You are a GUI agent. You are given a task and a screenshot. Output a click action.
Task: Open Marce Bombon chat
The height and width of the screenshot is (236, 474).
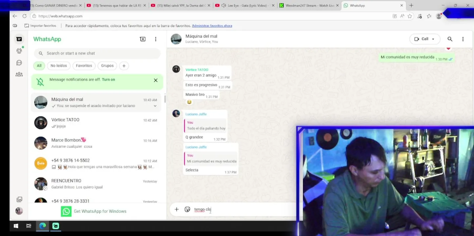pyautogui.click(x=96, y=143)
